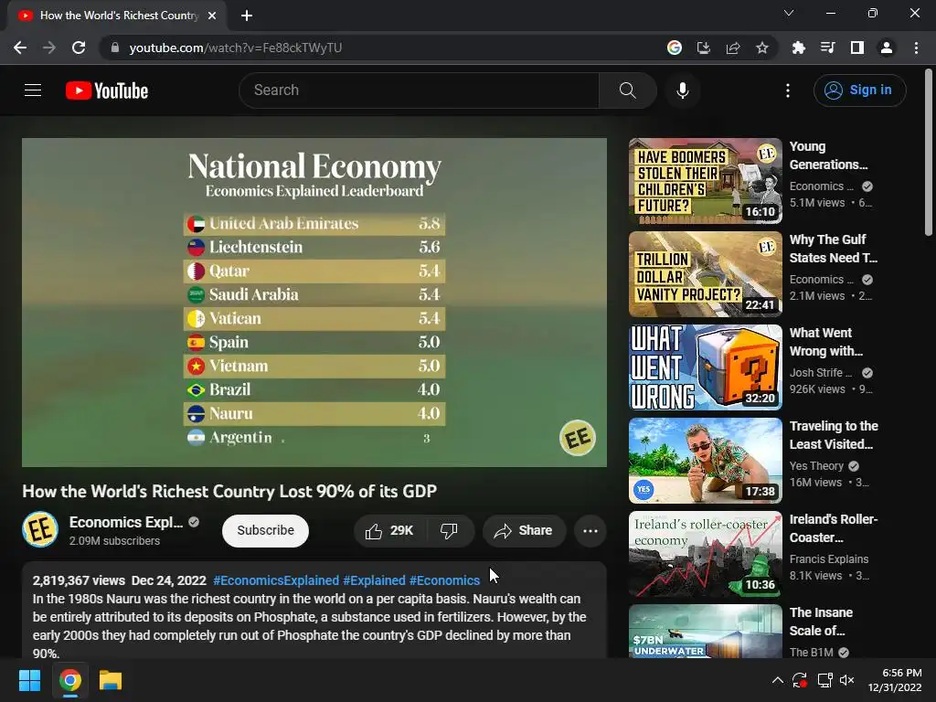This screenshot has height=702, width=936.
Task: Open Economics Expl... channel name link
Action: pos(126,522)
